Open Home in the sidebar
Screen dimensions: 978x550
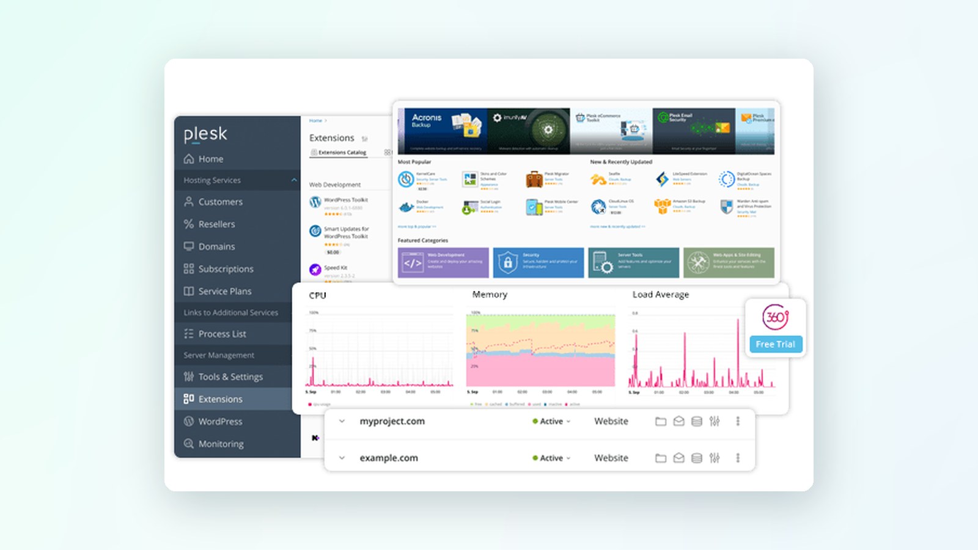[x=237, y=159]
